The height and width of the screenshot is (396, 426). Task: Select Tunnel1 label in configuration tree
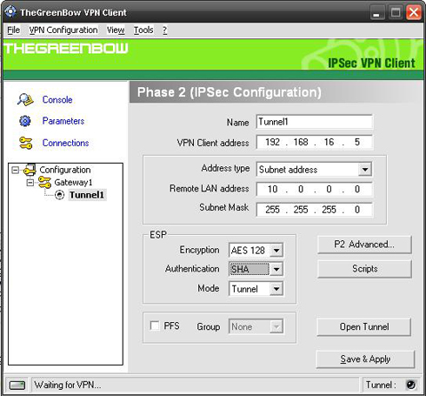pyautogui.click(x=87, y=195)
